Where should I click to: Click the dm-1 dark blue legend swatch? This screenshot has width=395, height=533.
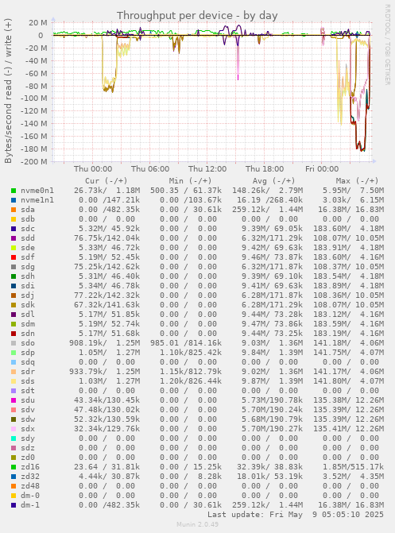tap(14, 505)
